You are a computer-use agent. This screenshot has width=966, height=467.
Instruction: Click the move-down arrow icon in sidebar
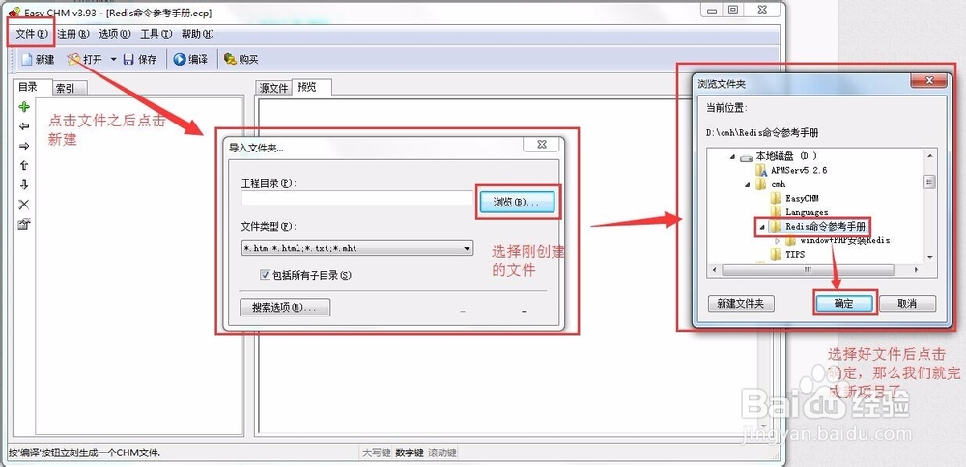pyautogui.click(x=24, y=184)
